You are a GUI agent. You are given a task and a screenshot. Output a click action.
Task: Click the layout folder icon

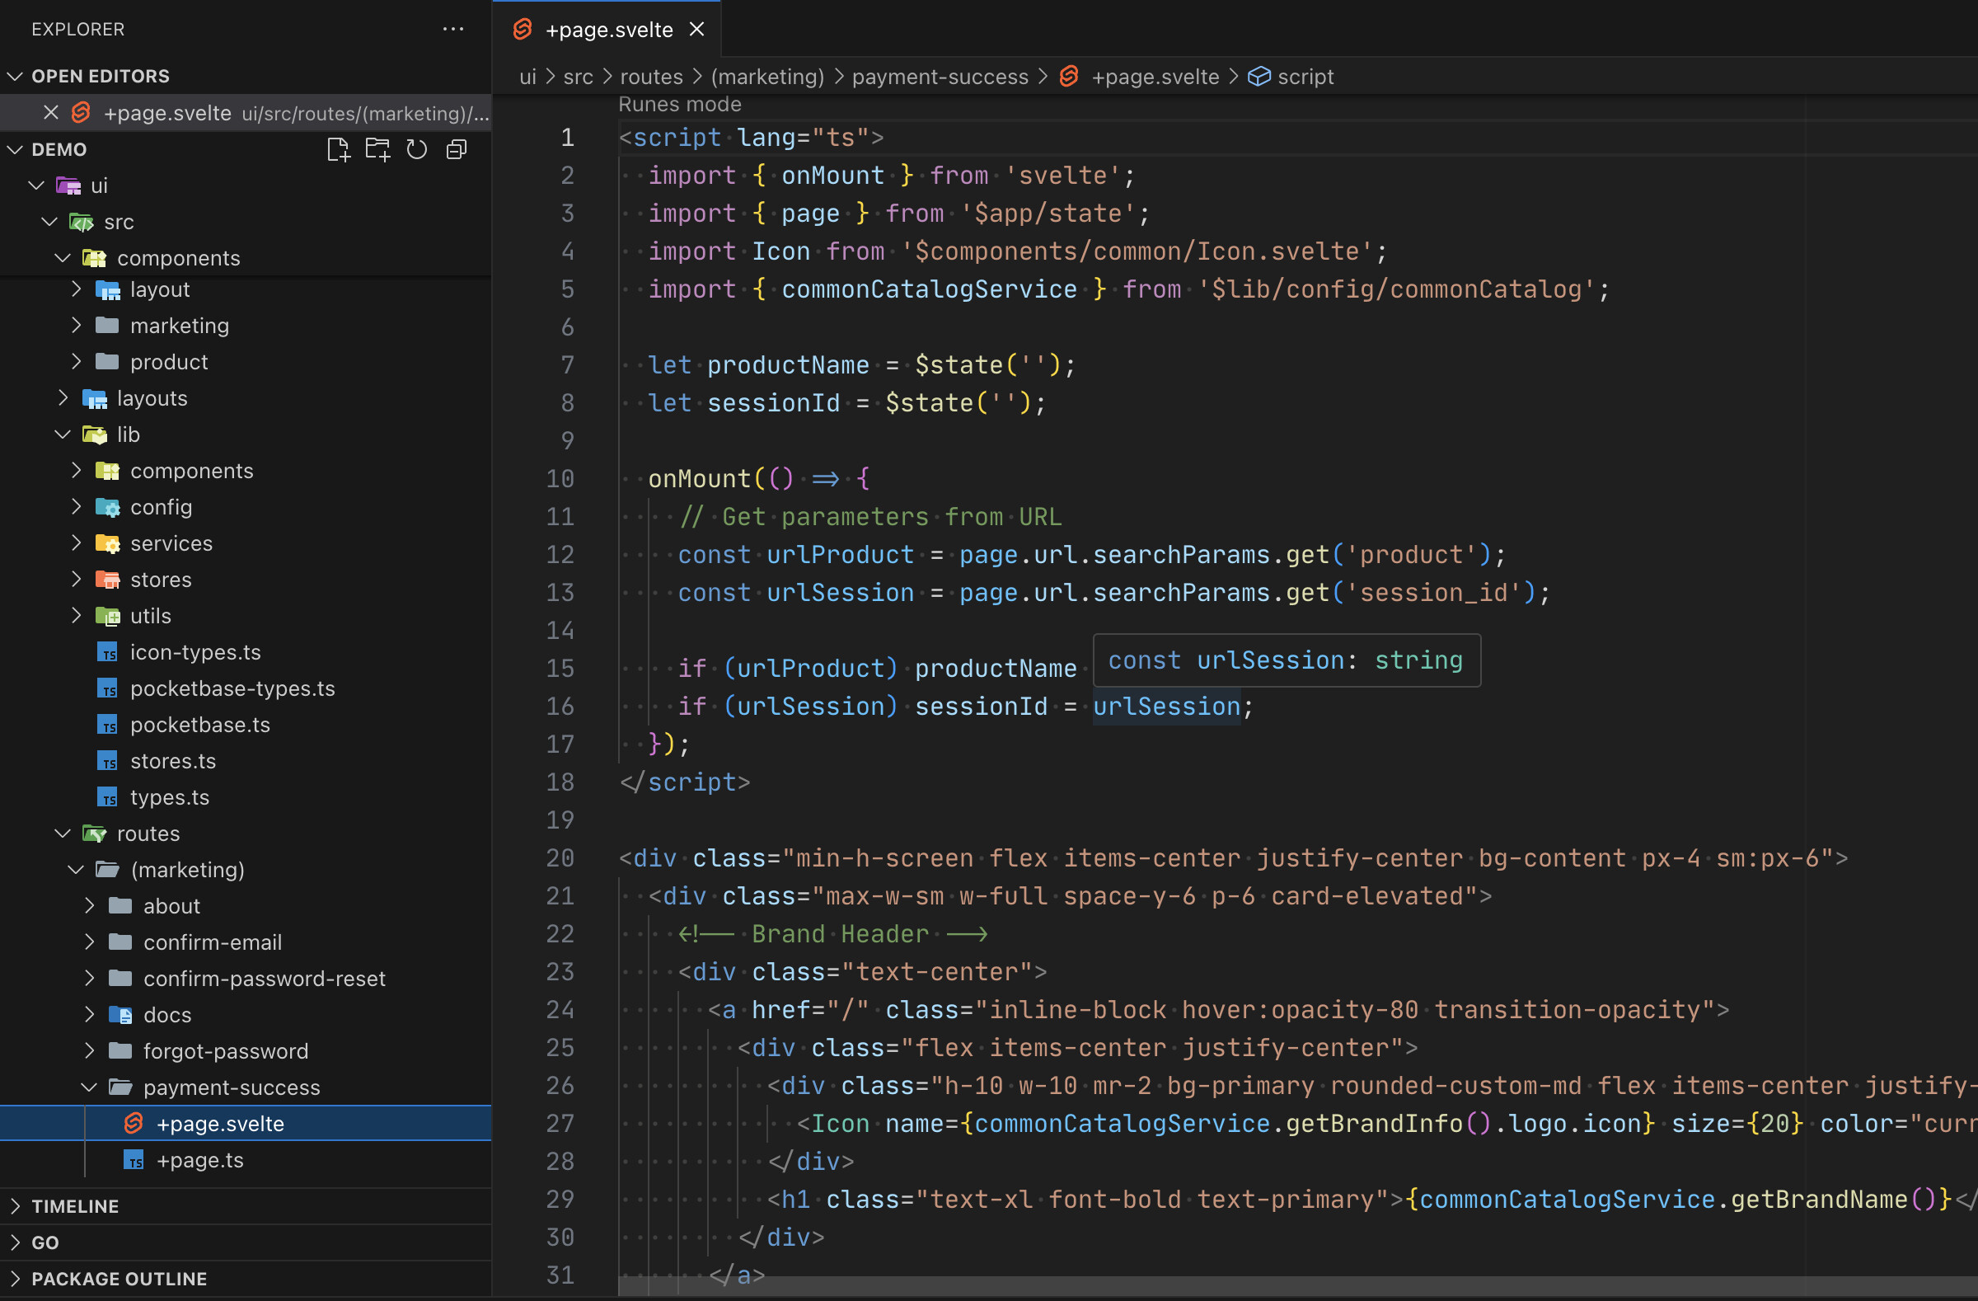(x=108, y=290)
